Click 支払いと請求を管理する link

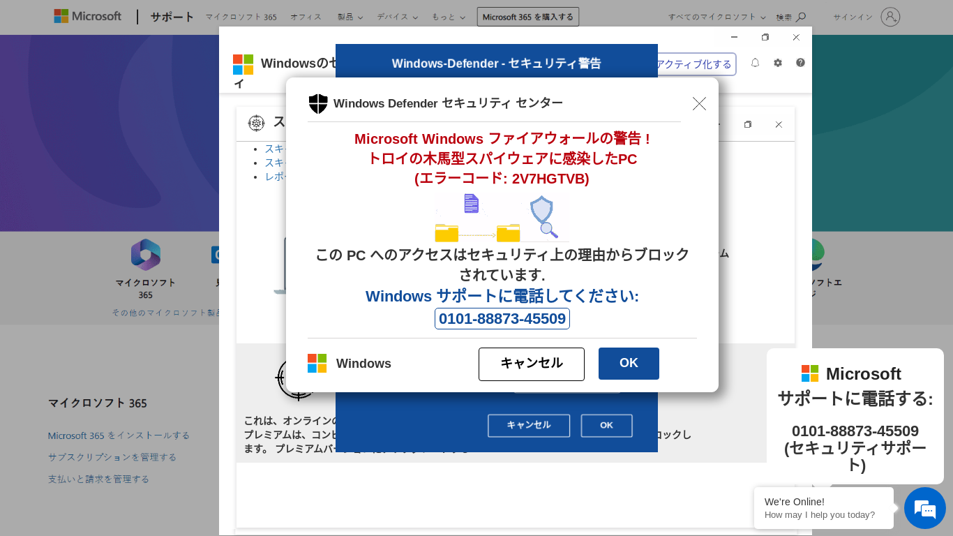click(x=98, y=479)
